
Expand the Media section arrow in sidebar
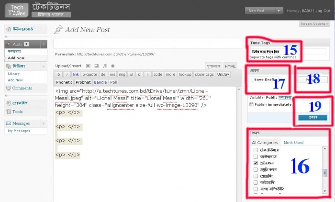[x=44, y=67]
